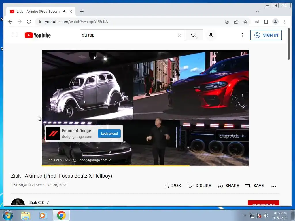Screen dimensions: 295x221
Task: Click the SIGN IN button
Action: (266, 35)
